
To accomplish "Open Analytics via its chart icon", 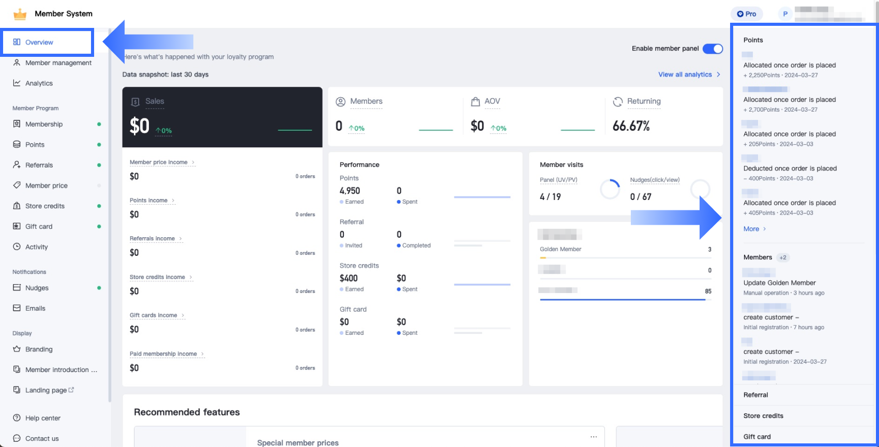I will (x=17, y=83).
